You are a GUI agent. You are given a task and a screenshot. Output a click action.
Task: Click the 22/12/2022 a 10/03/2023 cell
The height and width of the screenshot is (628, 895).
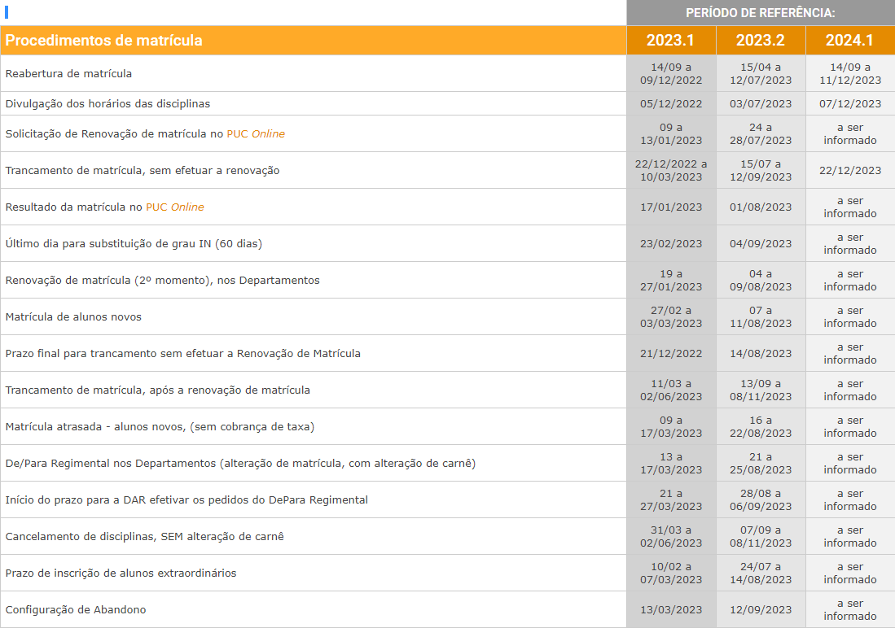tap(671, 171)
